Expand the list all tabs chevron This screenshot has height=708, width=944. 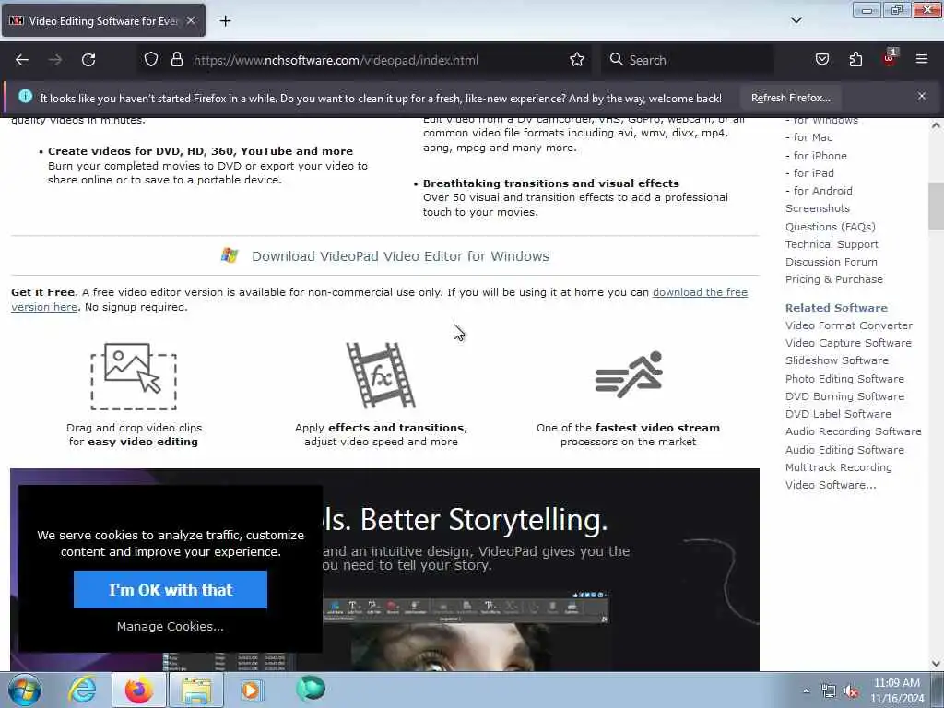796,20
